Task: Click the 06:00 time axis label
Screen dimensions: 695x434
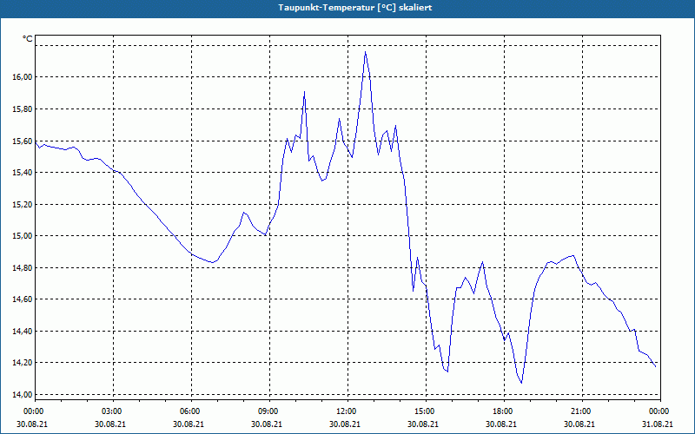Action: pyautogui.click(x=191, y=411)
